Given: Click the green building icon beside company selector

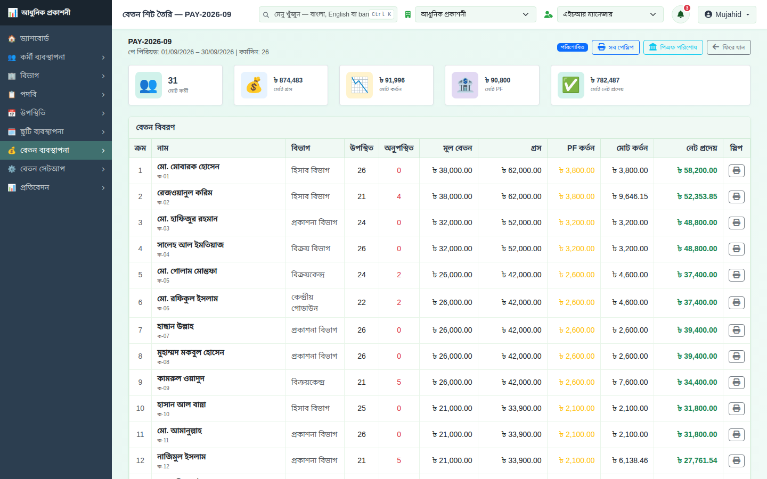Looking at the screenshot, I should [x=408, y=14].
